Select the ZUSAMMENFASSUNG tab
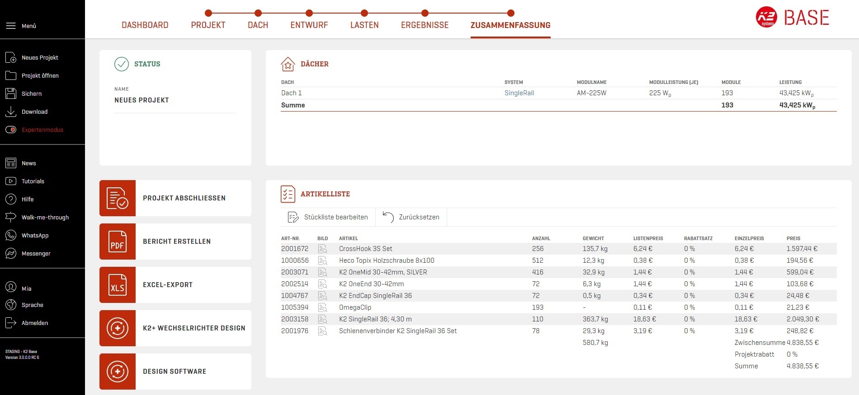The width and height of the screenshot is (859, 395). (x=510, y=25)
